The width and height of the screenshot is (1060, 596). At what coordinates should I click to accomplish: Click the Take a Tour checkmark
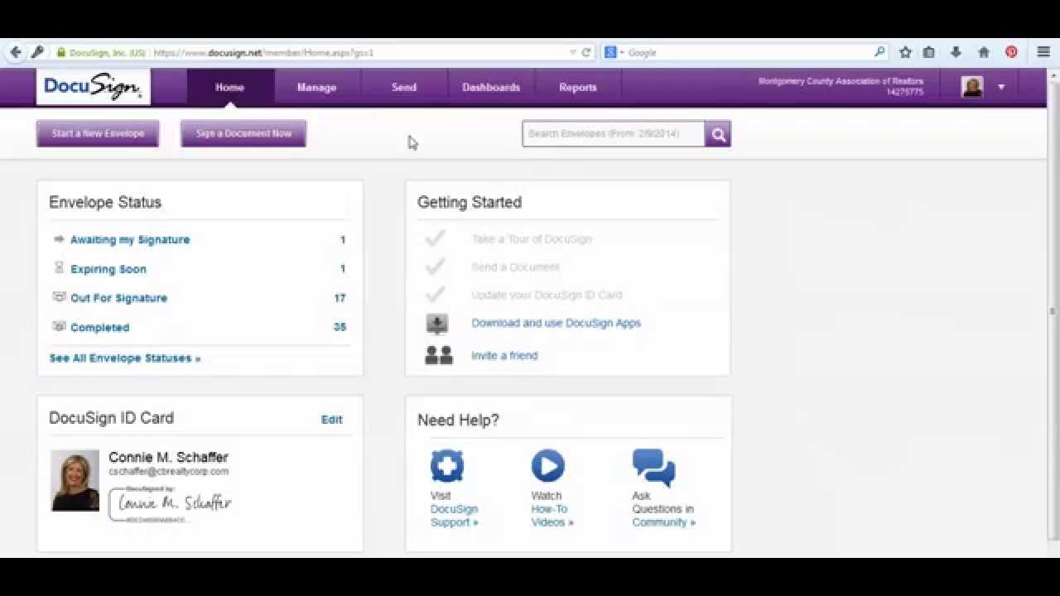coord(435,239)
